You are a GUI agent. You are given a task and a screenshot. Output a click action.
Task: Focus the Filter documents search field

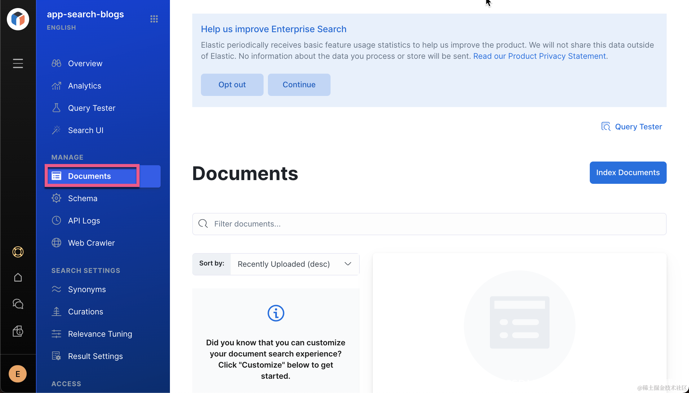429,224
